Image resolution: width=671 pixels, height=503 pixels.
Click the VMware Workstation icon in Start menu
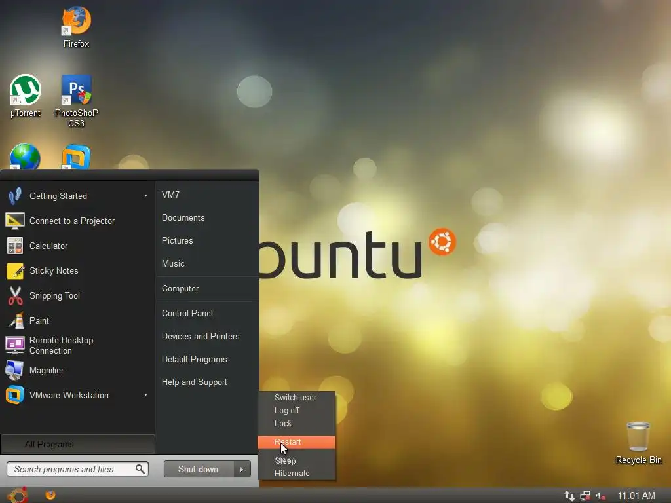point(15,395)
